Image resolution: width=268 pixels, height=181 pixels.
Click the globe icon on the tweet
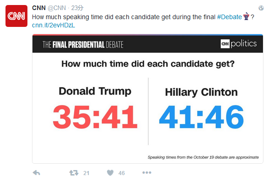coord(261,8)
